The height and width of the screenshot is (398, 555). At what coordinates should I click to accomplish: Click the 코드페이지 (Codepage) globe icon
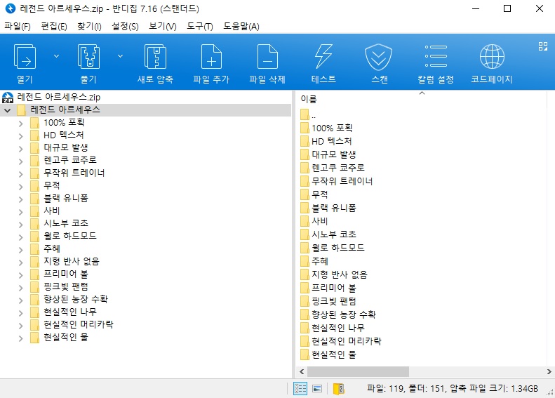[492, 56]
